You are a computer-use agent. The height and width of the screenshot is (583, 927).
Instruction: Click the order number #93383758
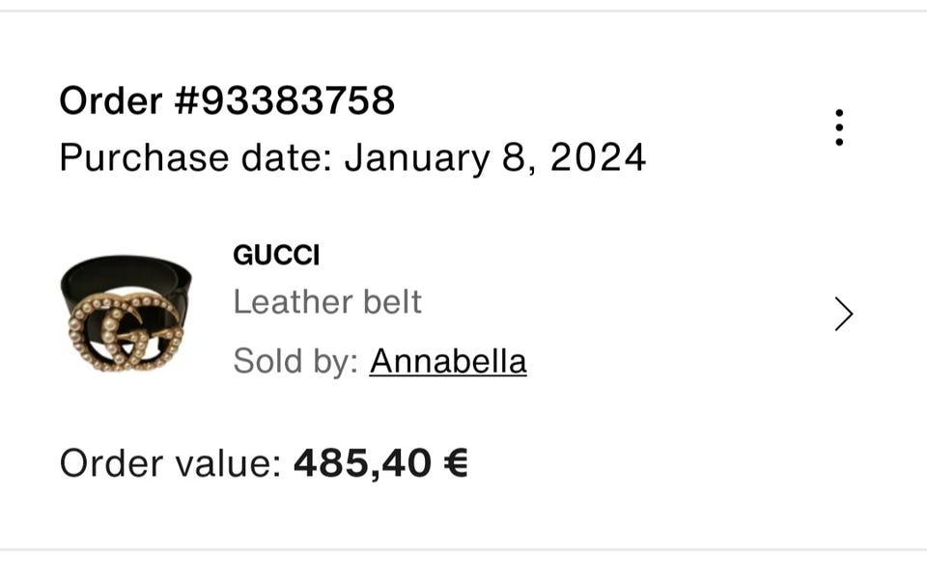point(285,100)
